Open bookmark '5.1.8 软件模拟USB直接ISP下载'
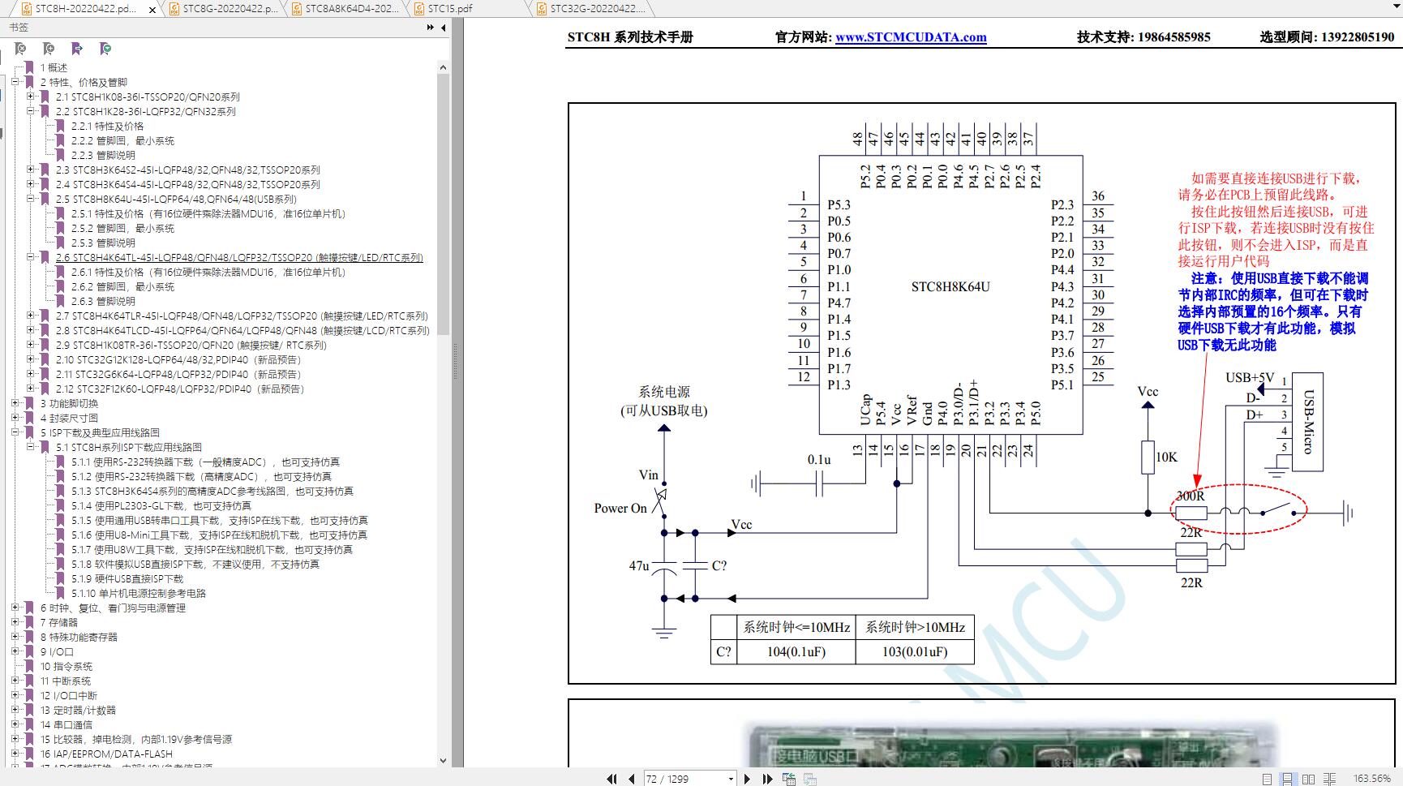The image size is (1403, 786). tap(195, 564)
